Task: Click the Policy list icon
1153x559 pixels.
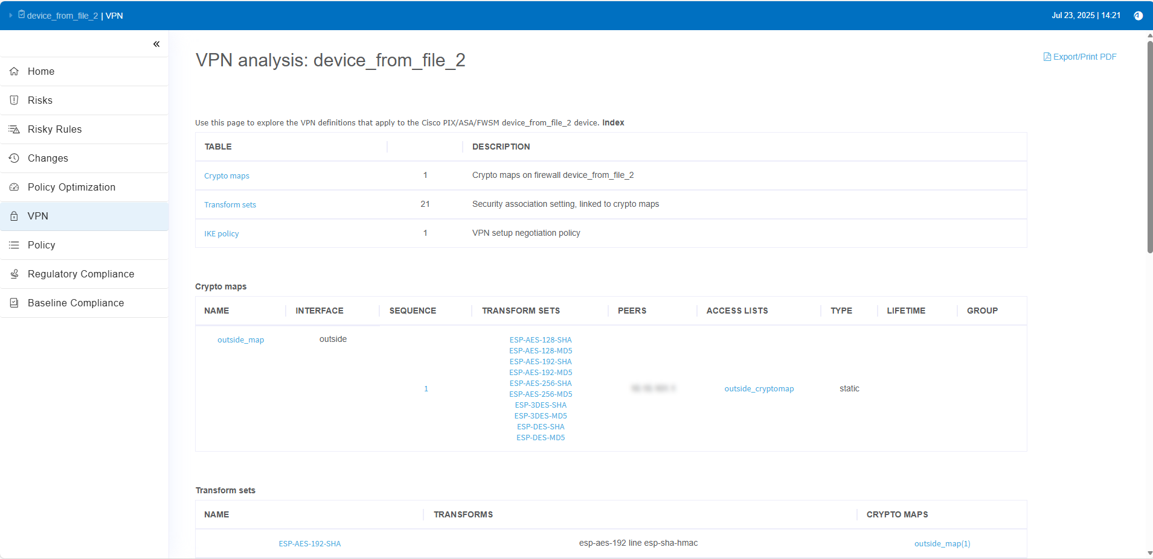Action: 14,245
